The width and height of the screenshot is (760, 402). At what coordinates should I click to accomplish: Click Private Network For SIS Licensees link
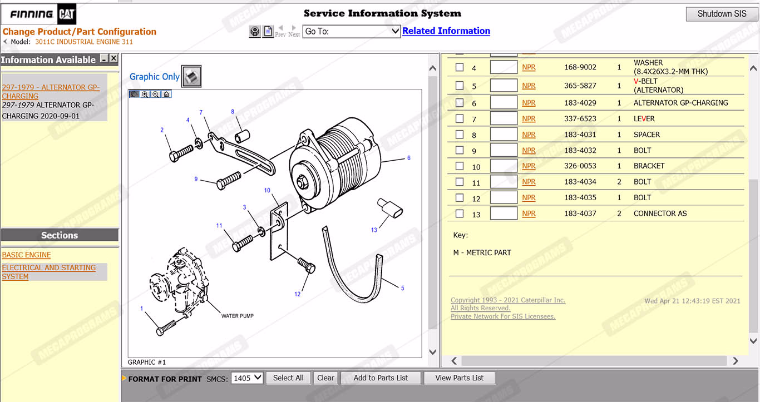tap(503, 316)
